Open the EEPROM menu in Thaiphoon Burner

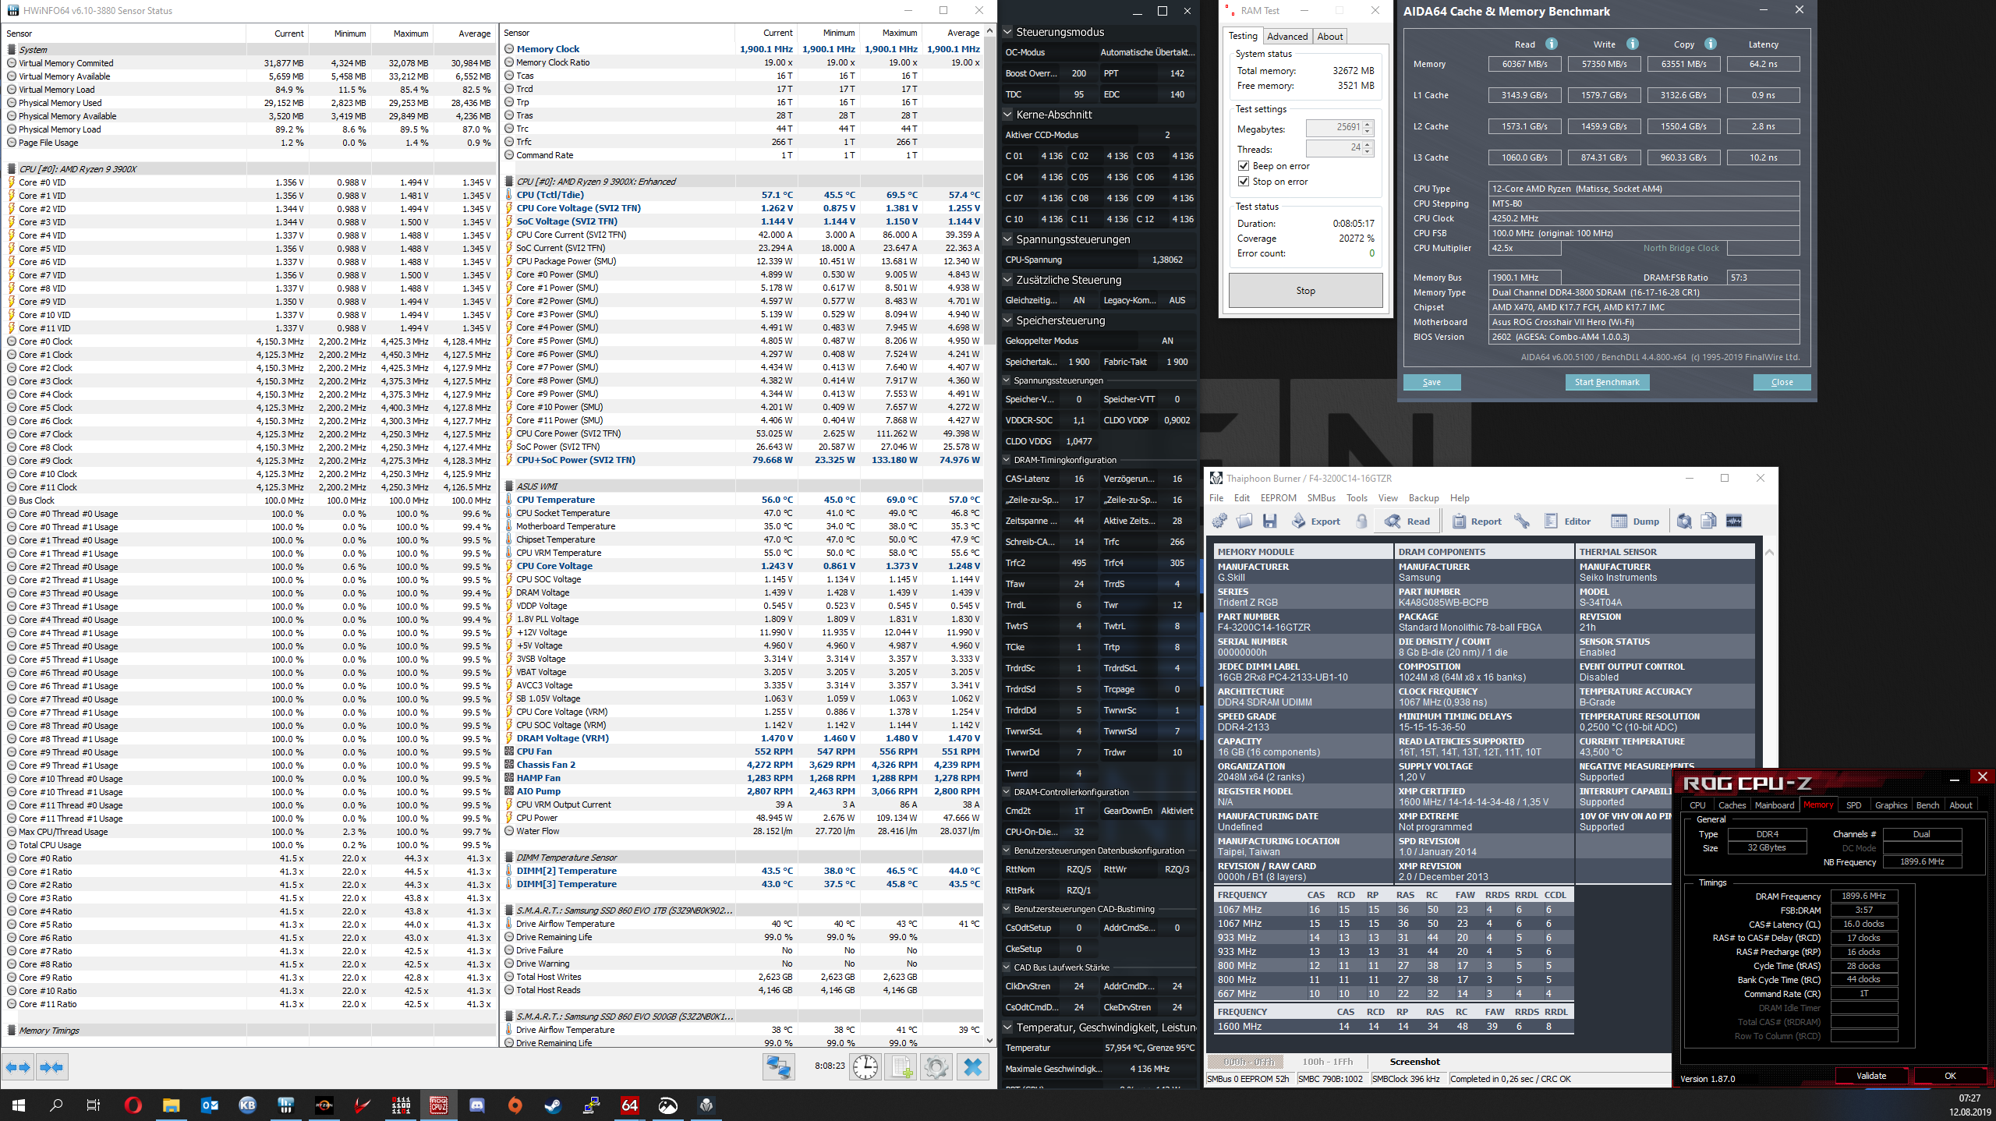click(x=1278, y=498)
